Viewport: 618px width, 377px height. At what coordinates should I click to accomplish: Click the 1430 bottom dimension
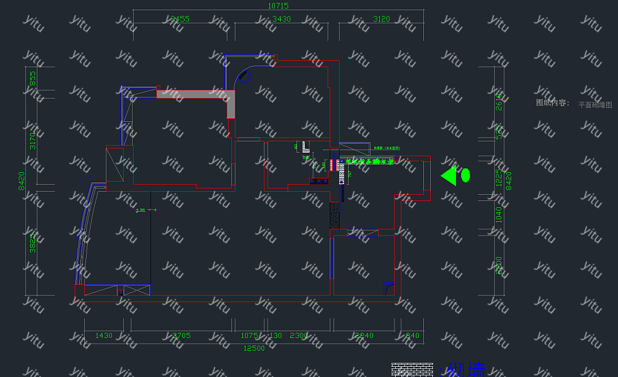[x=104, y=336]
